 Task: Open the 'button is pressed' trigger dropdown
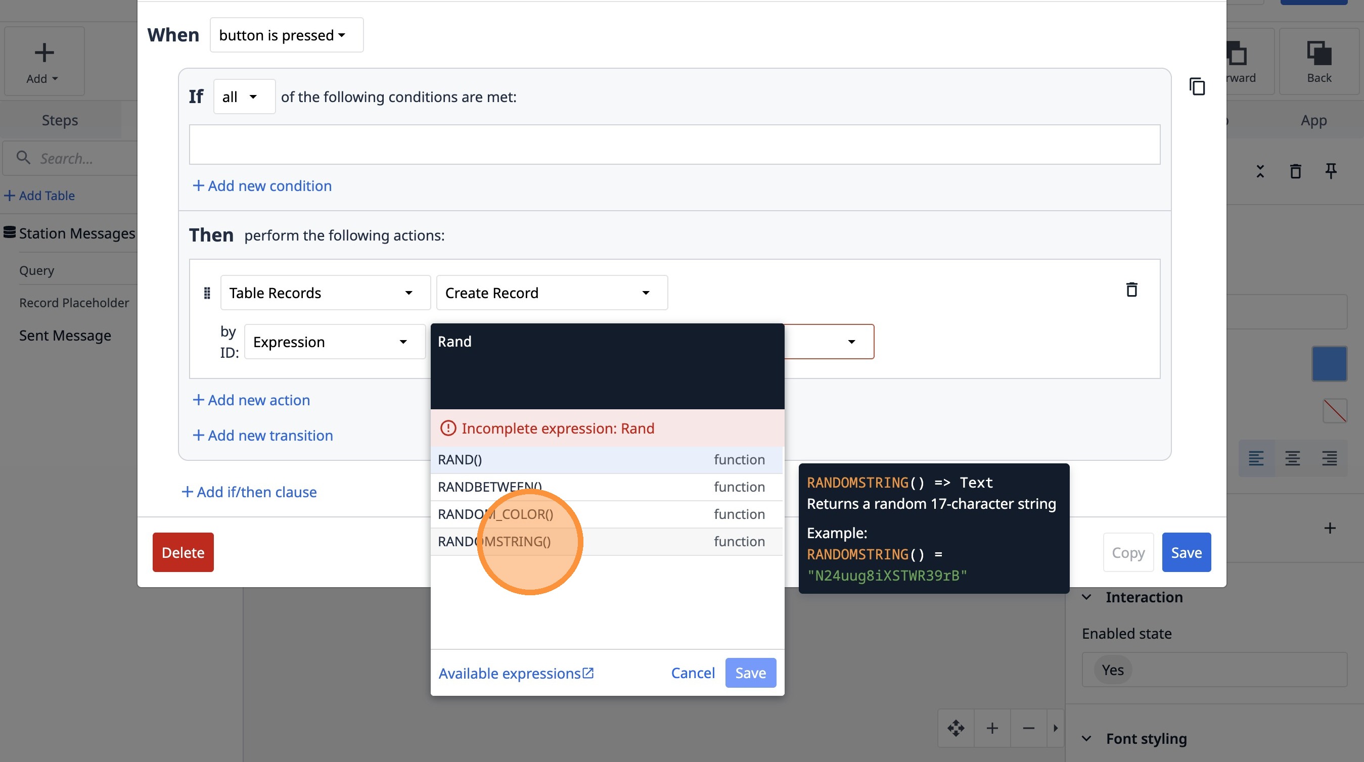point(287,35)
